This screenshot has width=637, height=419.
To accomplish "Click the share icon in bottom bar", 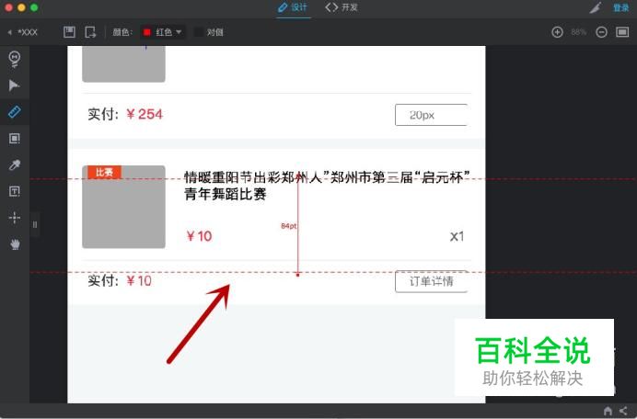I will click(623, 411).
